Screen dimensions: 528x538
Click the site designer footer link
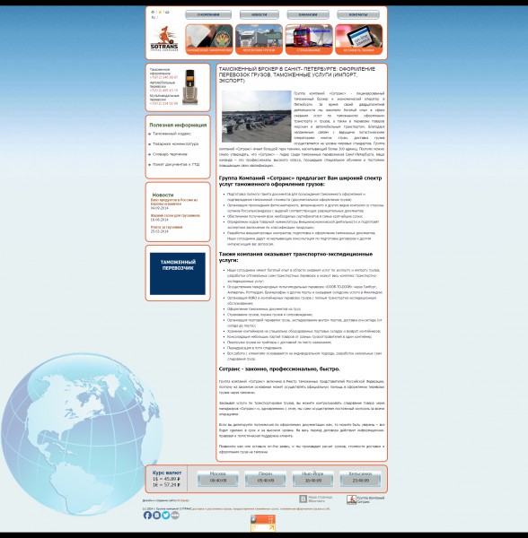(x=182, y=500)
